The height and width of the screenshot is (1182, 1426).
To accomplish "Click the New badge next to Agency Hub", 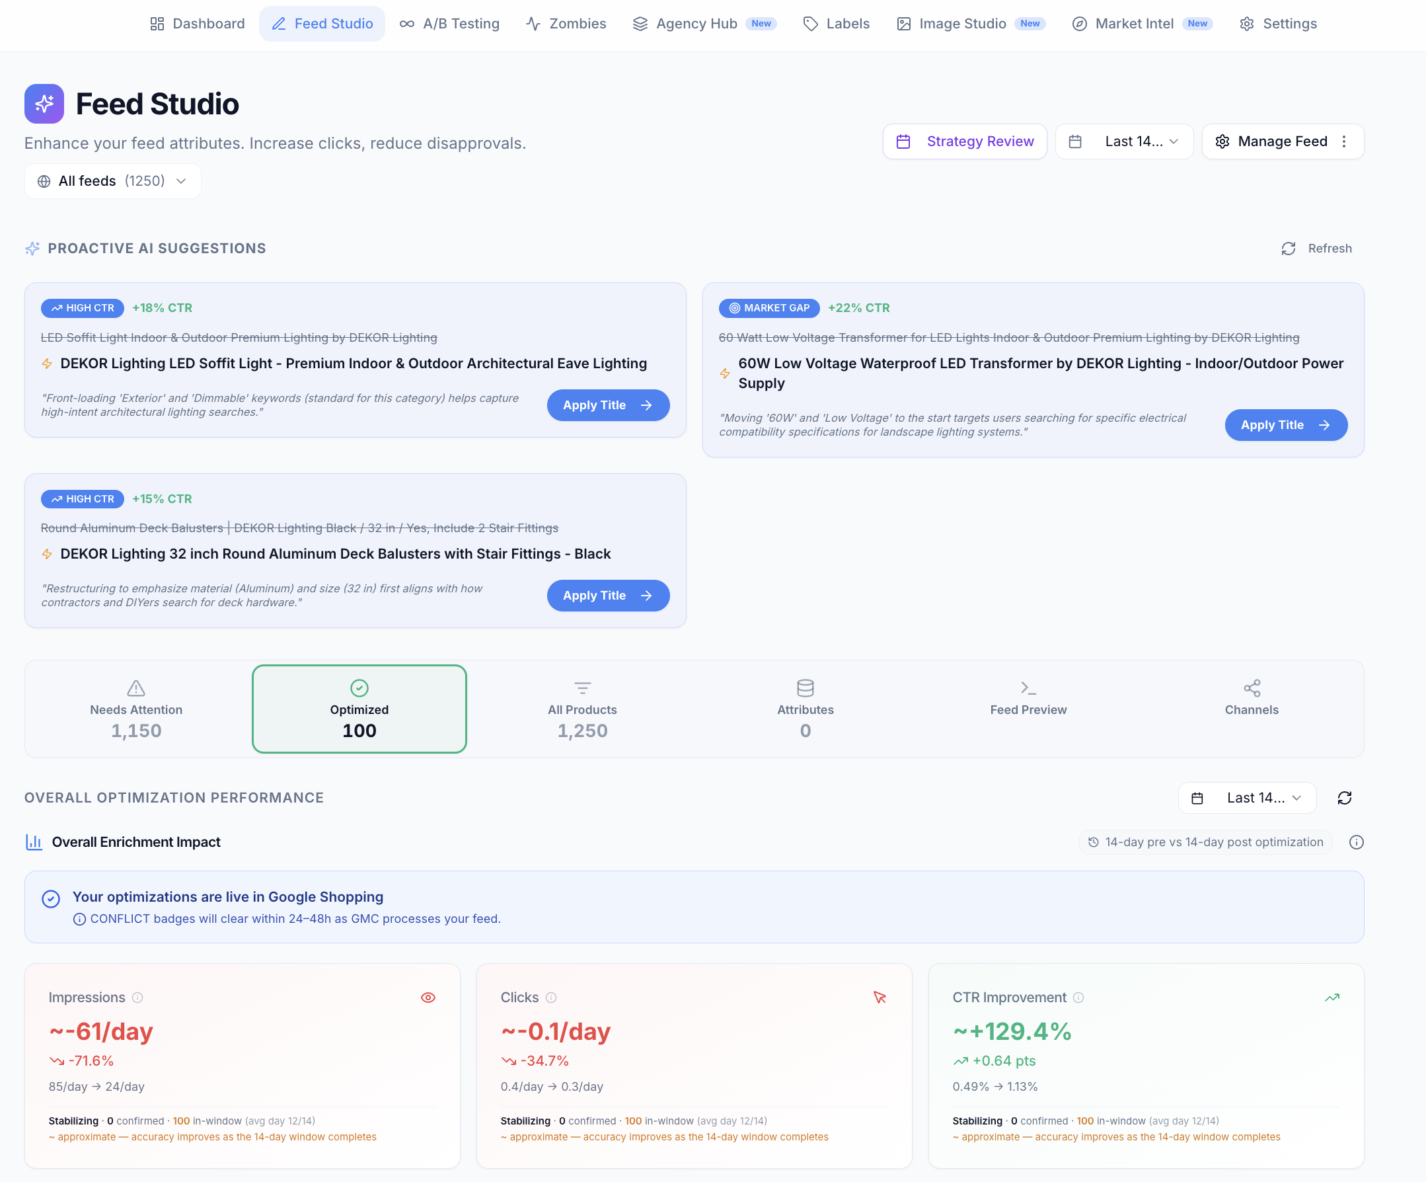I will click(761, 24).
